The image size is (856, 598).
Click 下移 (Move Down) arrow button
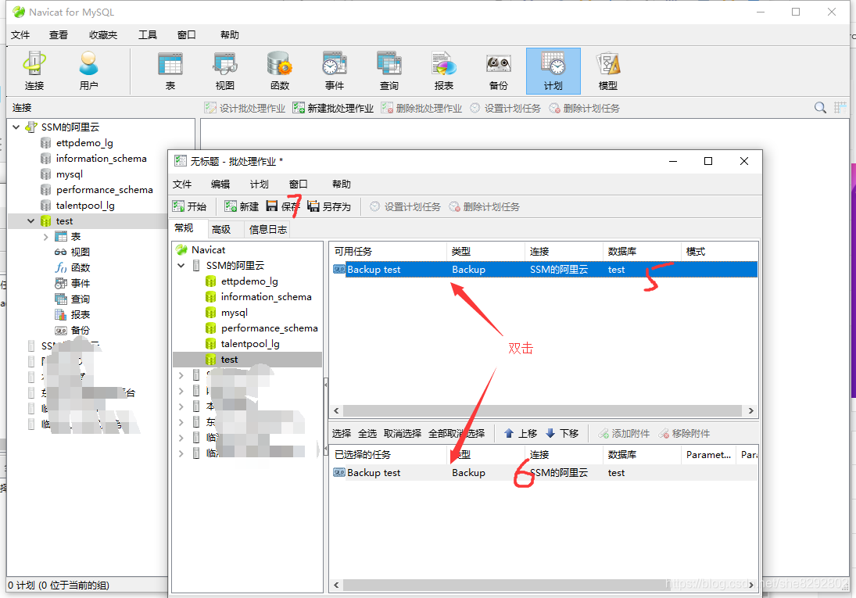pos(562,433)
